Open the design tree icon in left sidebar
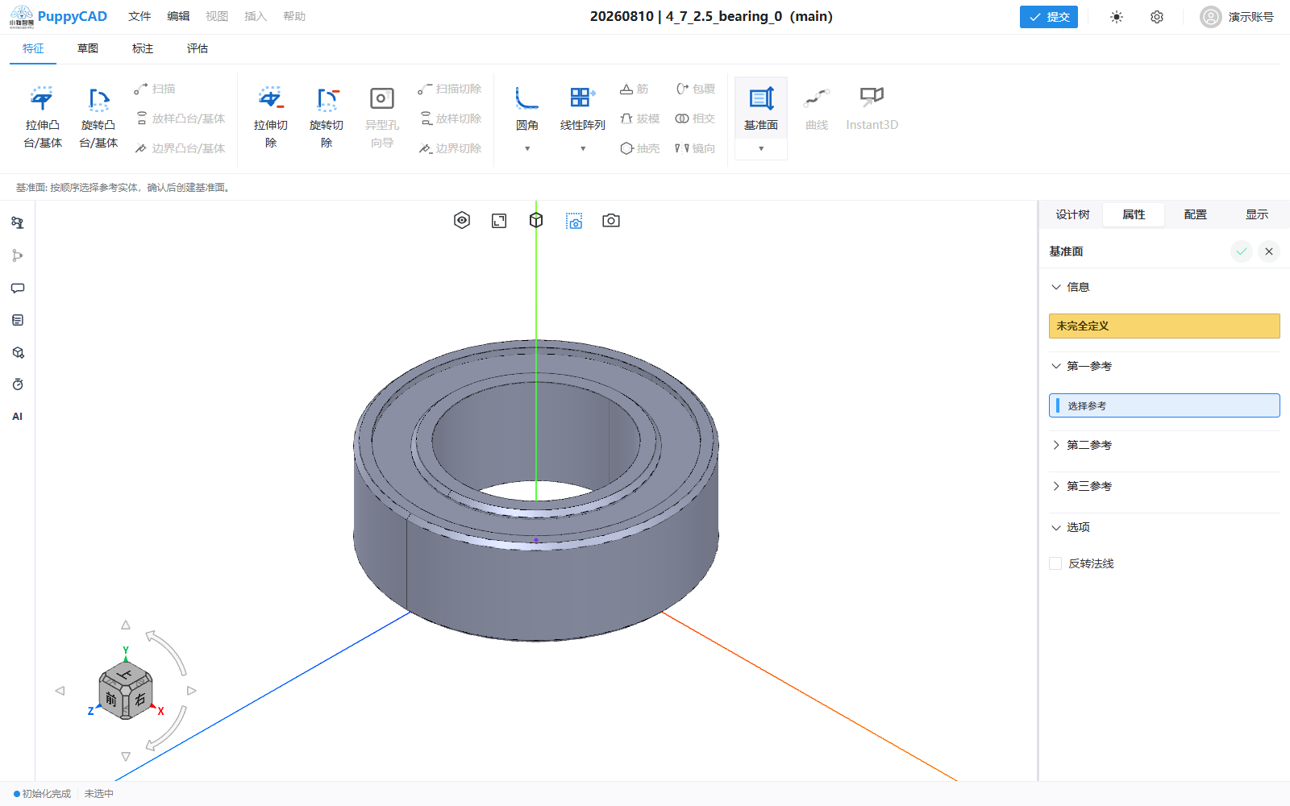Viewport: 1290px width, 806px height. click(18, 223)
